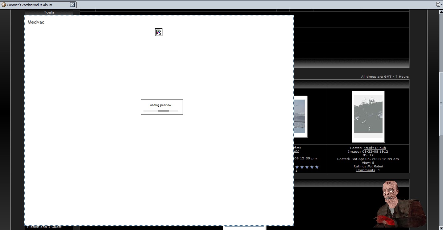
Task: Open poster profile »cOd« D_nub
Action: click(375, 148)
